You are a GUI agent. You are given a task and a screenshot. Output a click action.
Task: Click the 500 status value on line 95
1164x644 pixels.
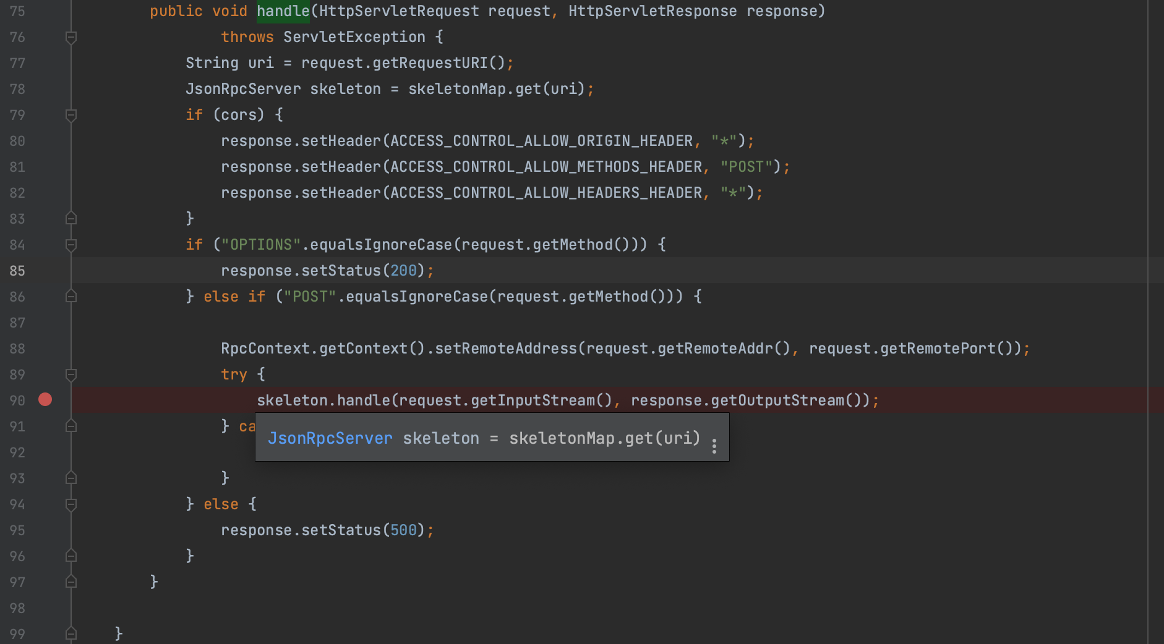pos(403,530)
